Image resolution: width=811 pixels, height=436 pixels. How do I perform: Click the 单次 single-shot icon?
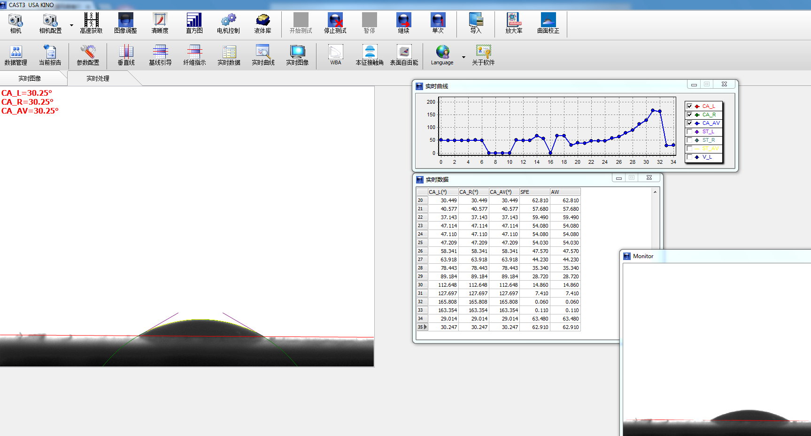click(438, 21)
